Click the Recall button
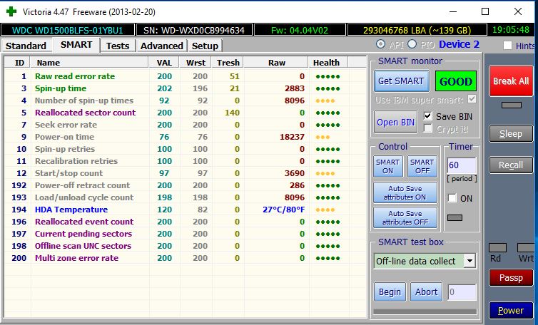The image size is (538, 325). click(510, 165)
